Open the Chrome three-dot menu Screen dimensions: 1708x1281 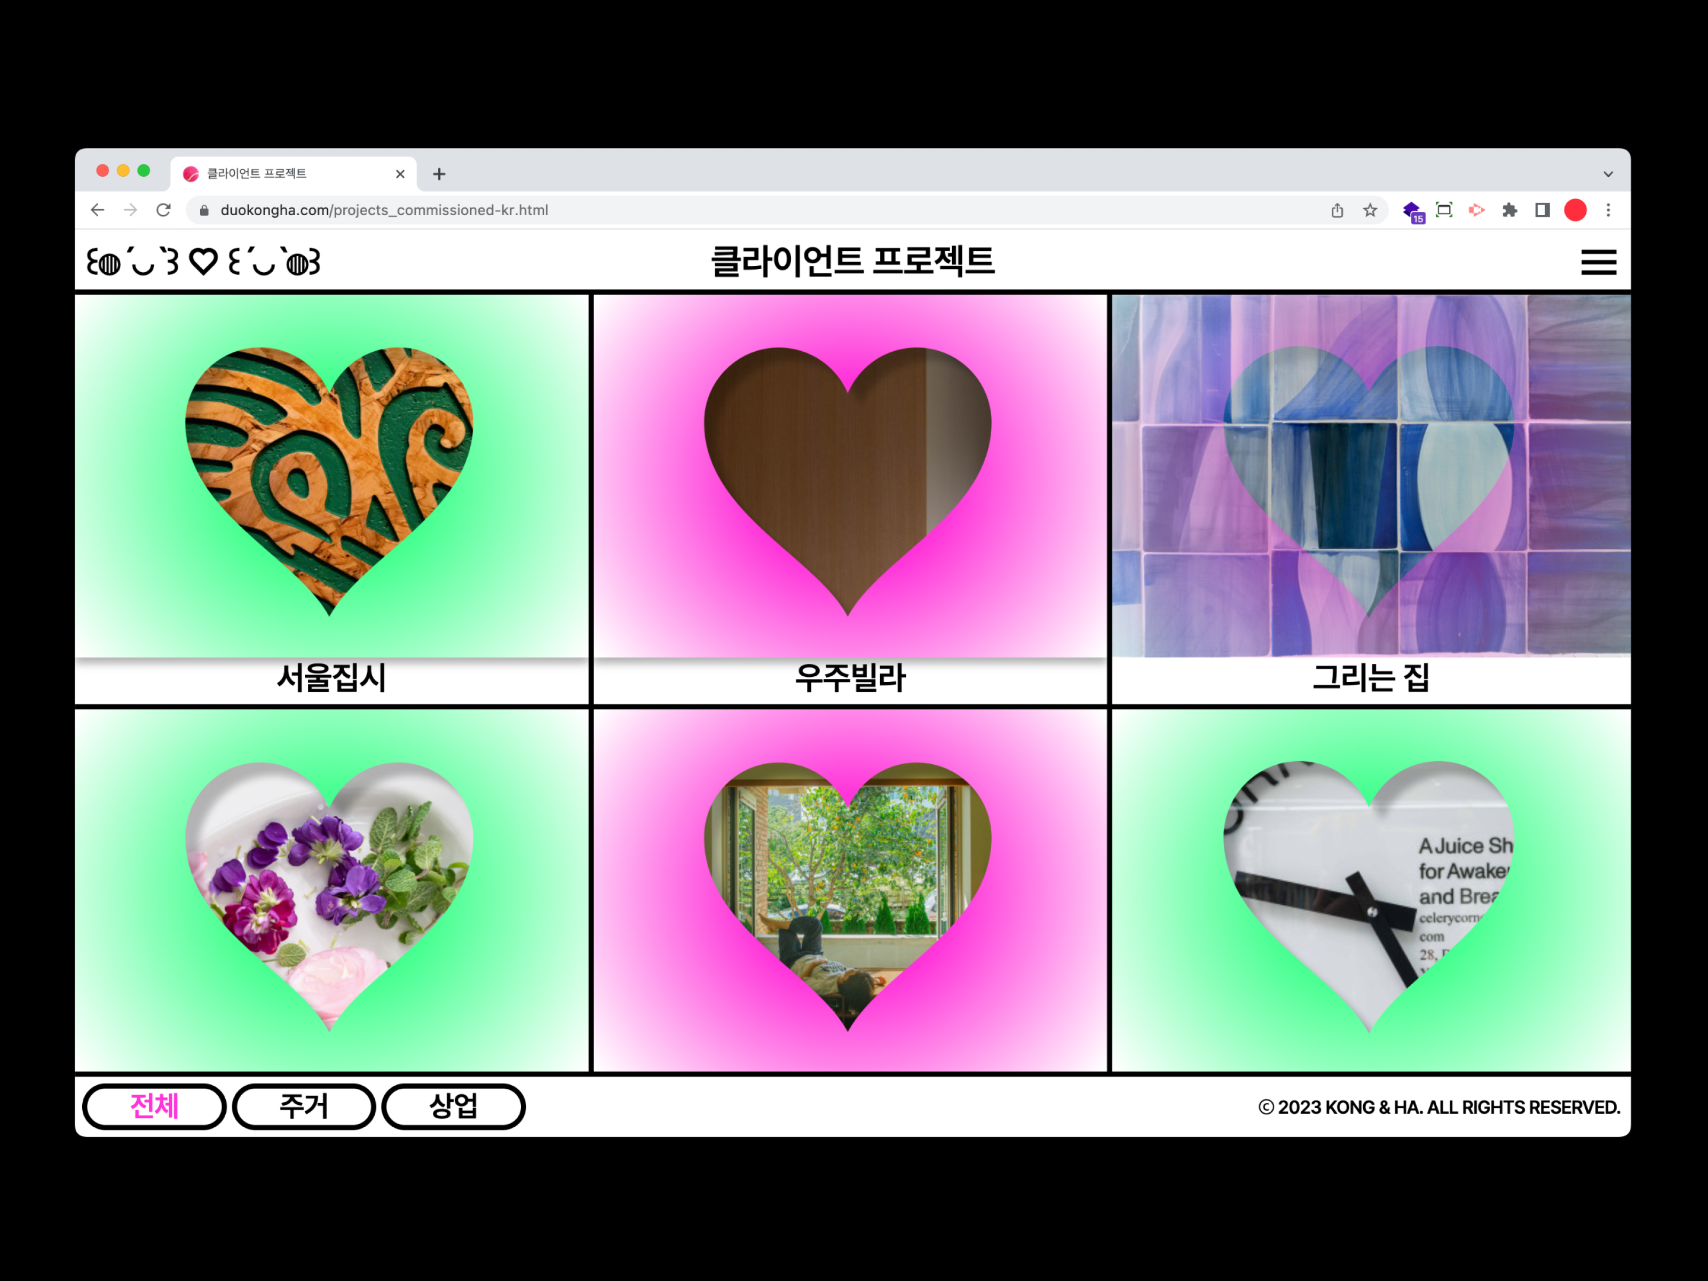point(1608,210)
